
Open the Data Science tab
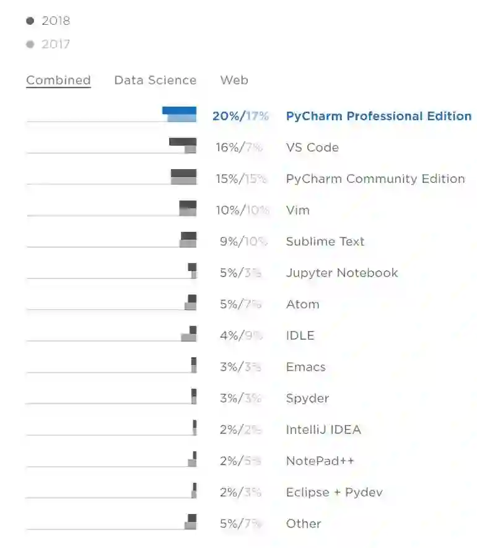tap(155, 80)
